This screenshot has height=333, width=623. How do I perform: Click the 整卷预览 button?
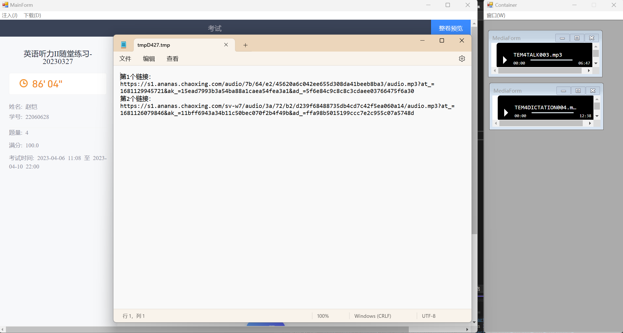(x=450, y=28)
